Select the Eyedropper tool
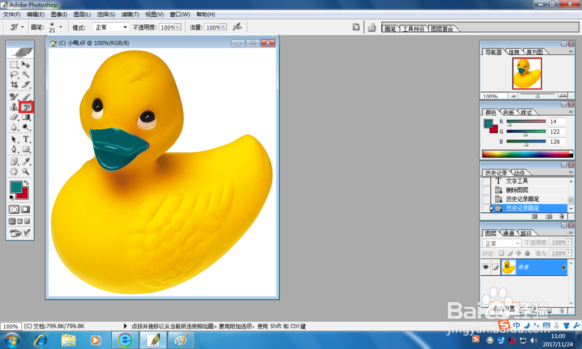Image resolution: width=582 pixels, height=349 pixels. tap(26, 161)
